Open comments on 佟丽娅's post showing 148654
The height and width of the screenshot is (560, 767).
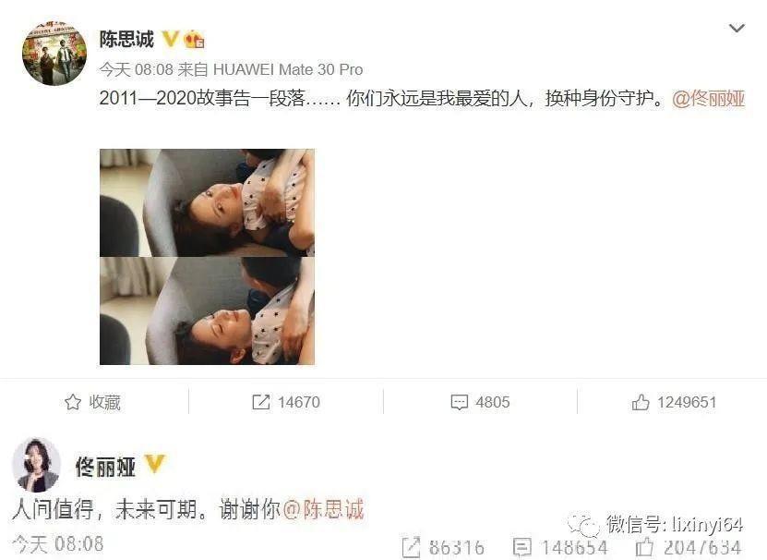click(521, 547)
